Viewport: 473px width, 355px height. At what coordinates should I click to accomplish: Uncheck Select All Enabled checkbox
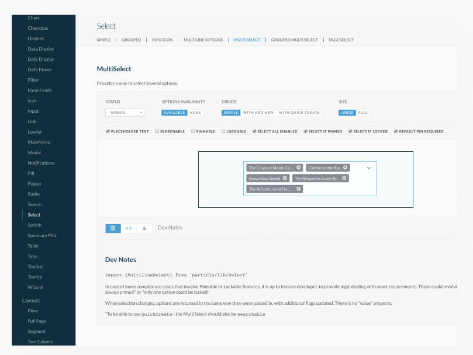(254, 131)
